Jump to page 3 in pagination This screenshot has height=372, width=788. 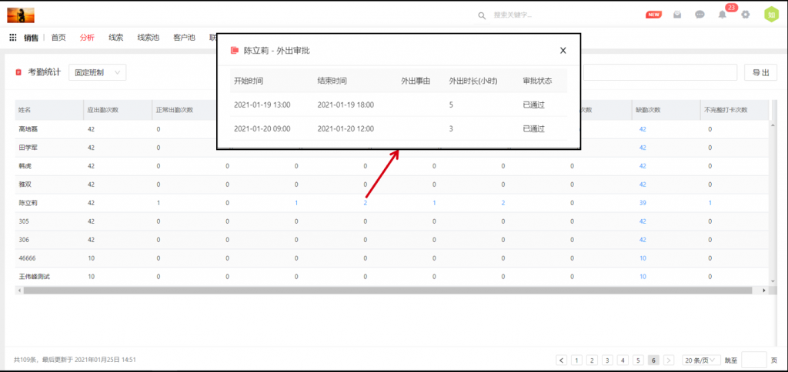pos(607,360)
